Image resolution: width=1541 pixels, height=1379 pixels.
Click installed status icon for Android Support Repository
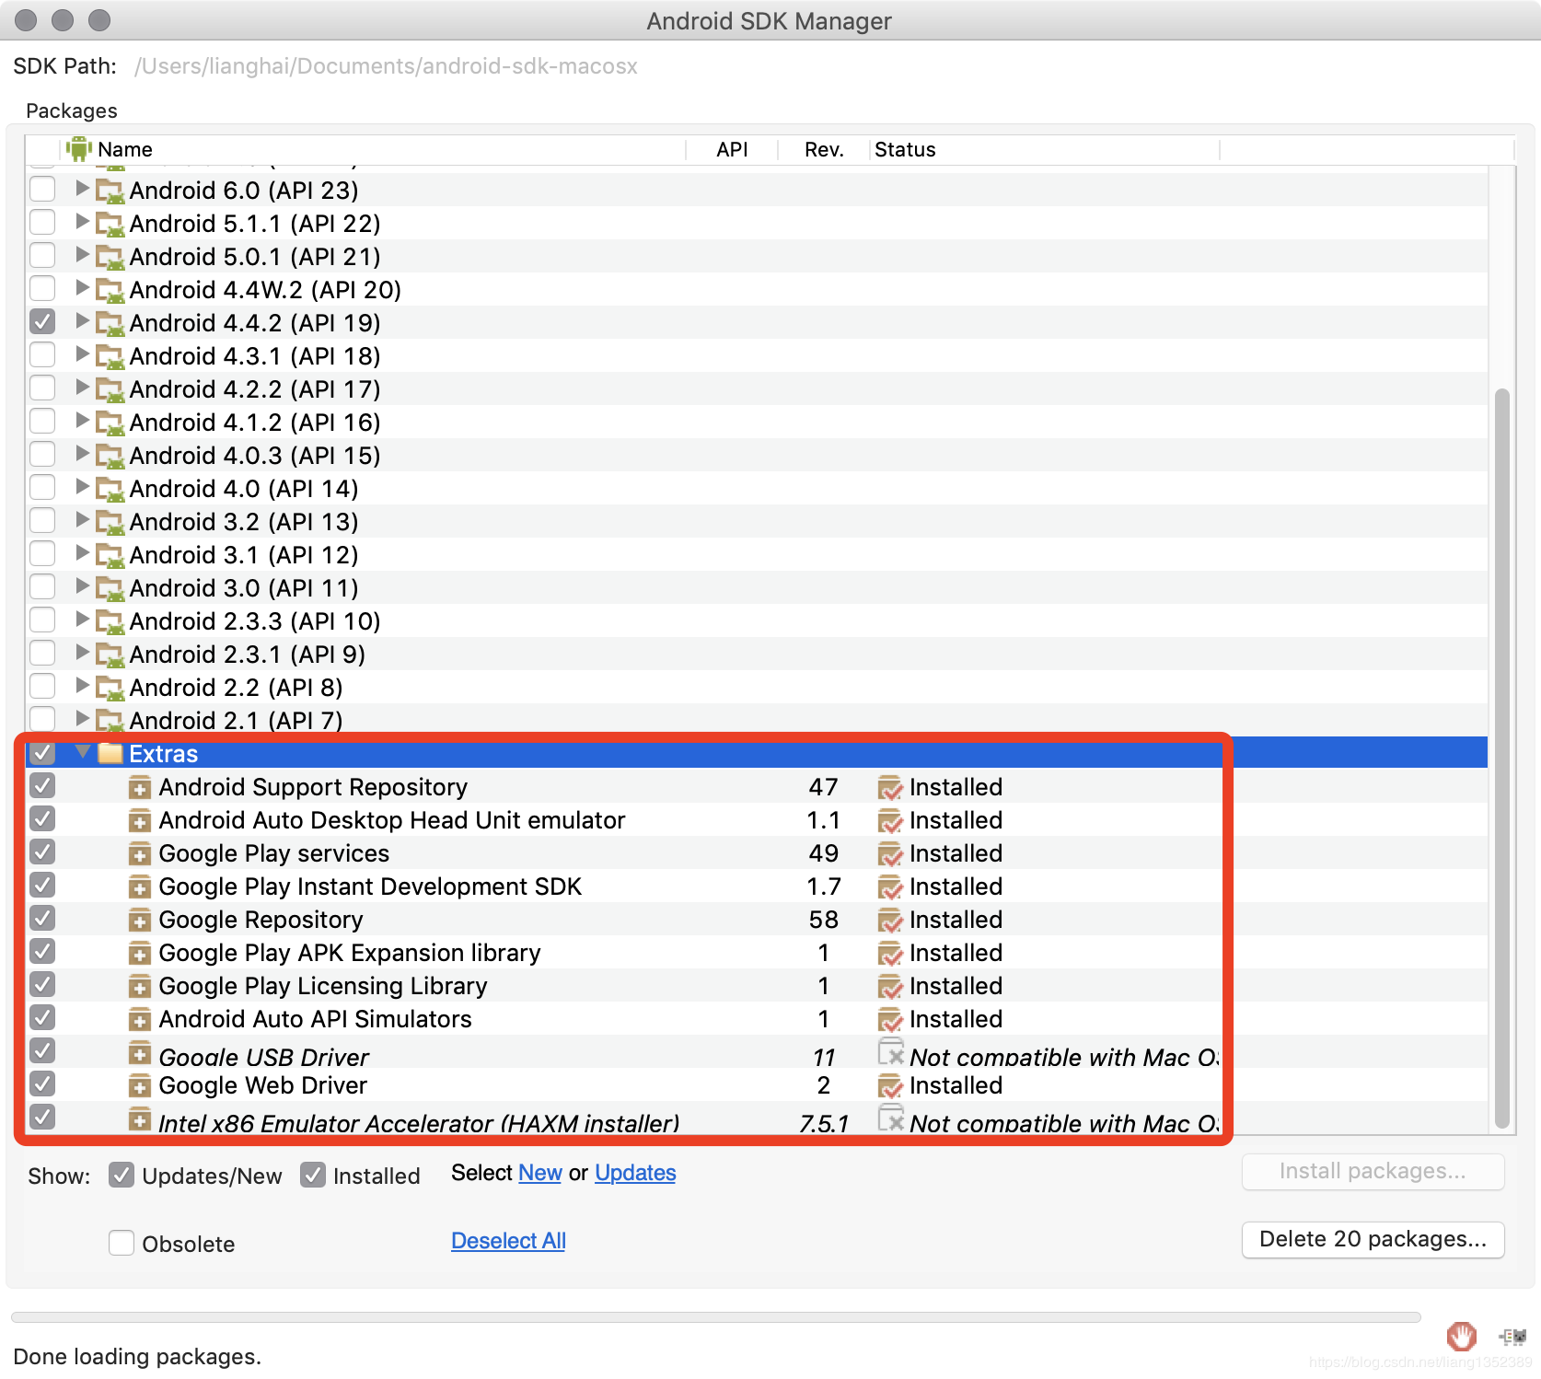pos(890,788)
